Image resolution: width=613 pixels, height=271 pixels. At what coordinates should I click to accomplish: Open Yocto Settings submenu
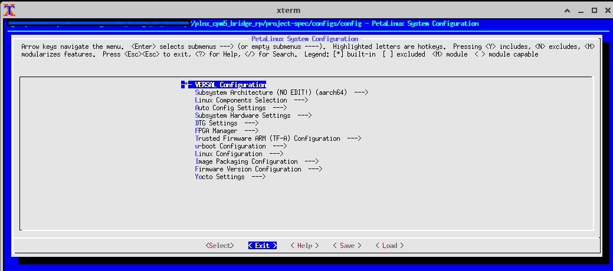230,177
